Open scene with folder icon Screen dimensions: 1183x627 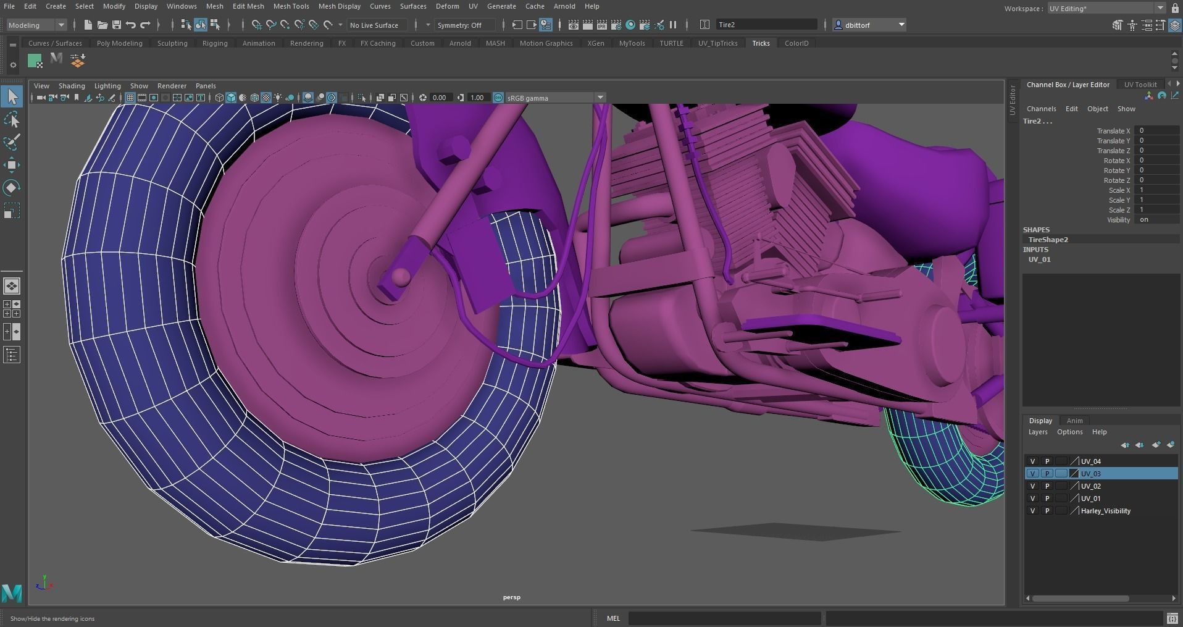pyautogui.click(x=102, y=25)
